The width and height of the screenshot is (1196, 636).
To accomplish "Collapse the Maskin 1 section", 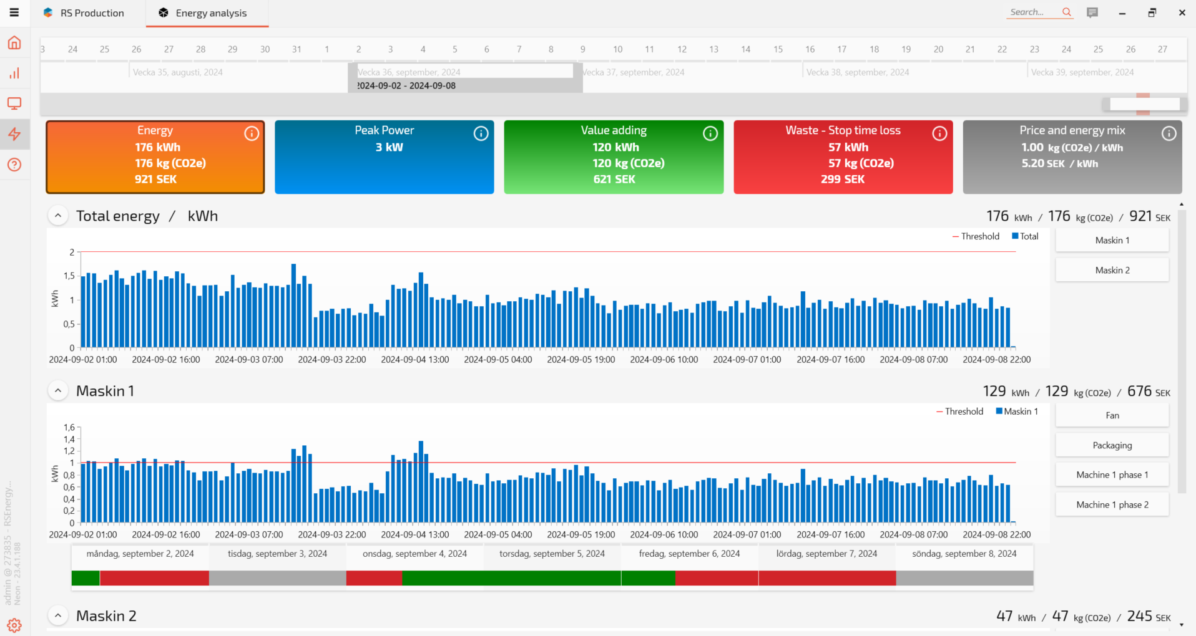I will pos(58,391).
